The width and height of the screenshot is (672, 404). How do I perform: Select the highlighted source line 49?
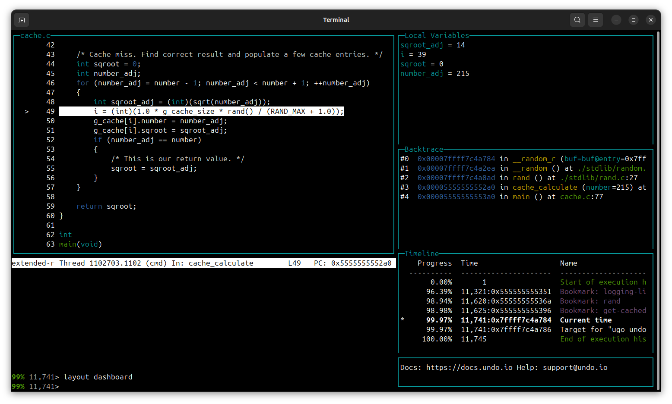point(201,111)
